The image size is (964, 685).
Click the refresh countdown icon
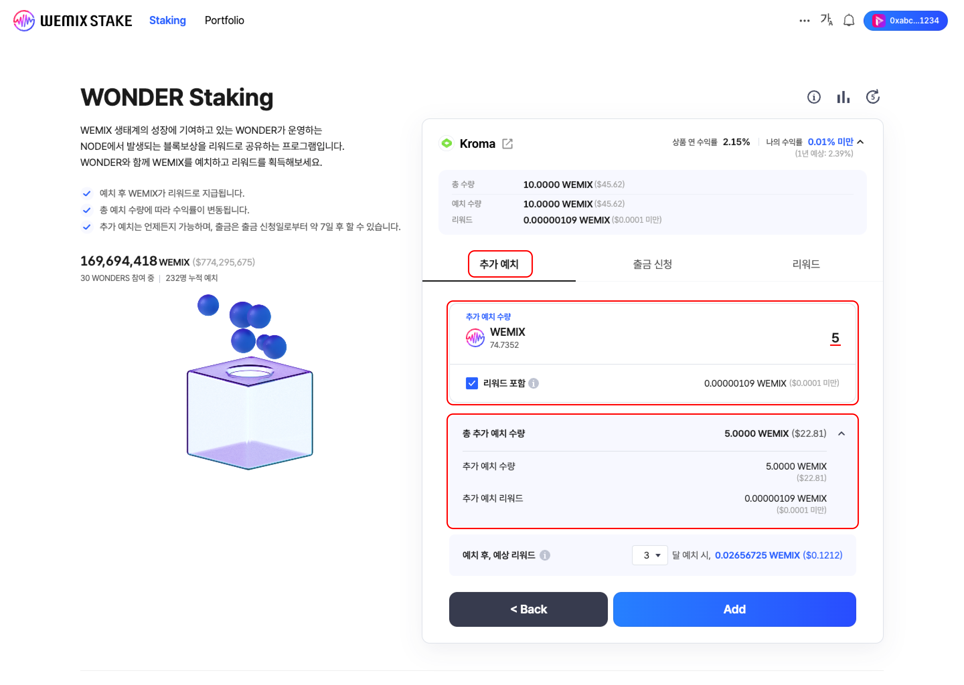(x=872, y=97)
